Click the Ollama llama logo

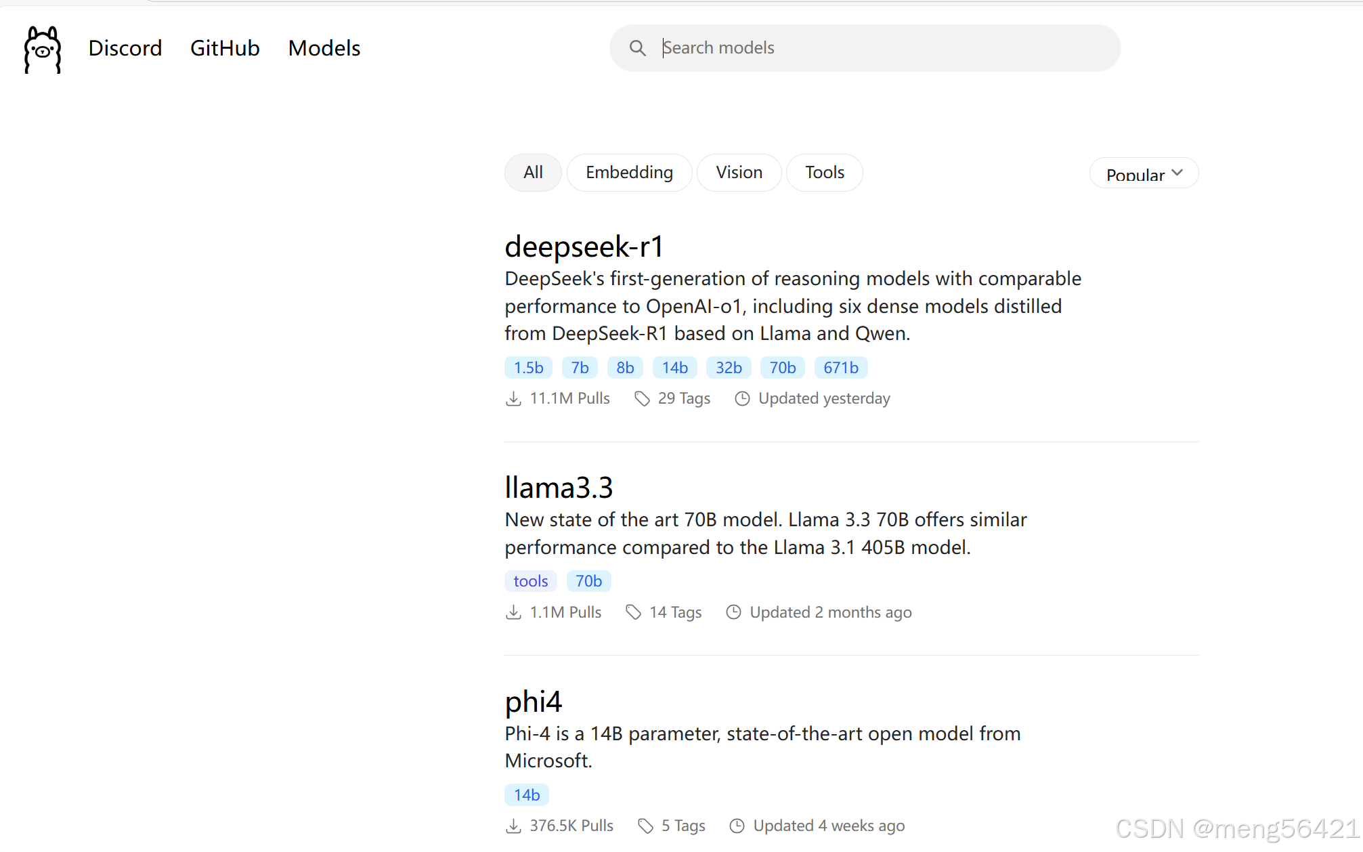pyautogui.click(x=43, y=49)
